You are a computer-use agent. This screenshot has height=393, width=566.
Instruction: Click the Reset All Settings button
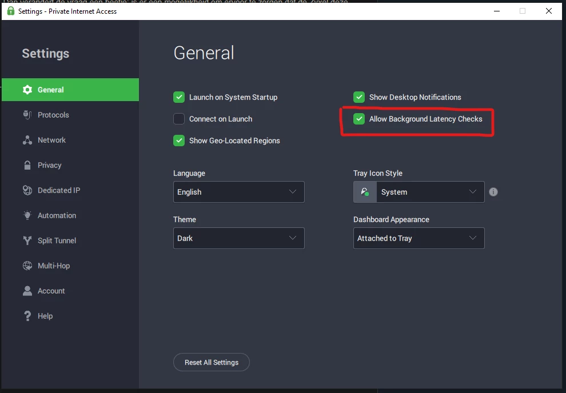[x=212, y=362]
